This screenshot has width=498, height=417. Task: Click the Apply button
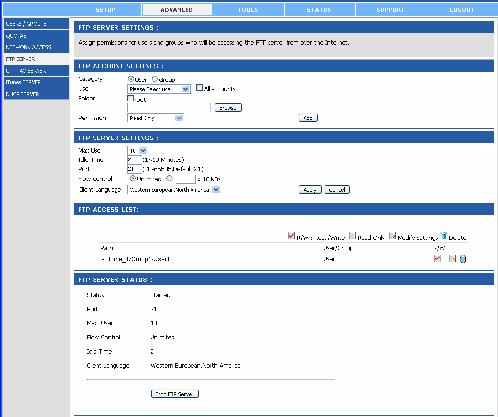[310, 190]
